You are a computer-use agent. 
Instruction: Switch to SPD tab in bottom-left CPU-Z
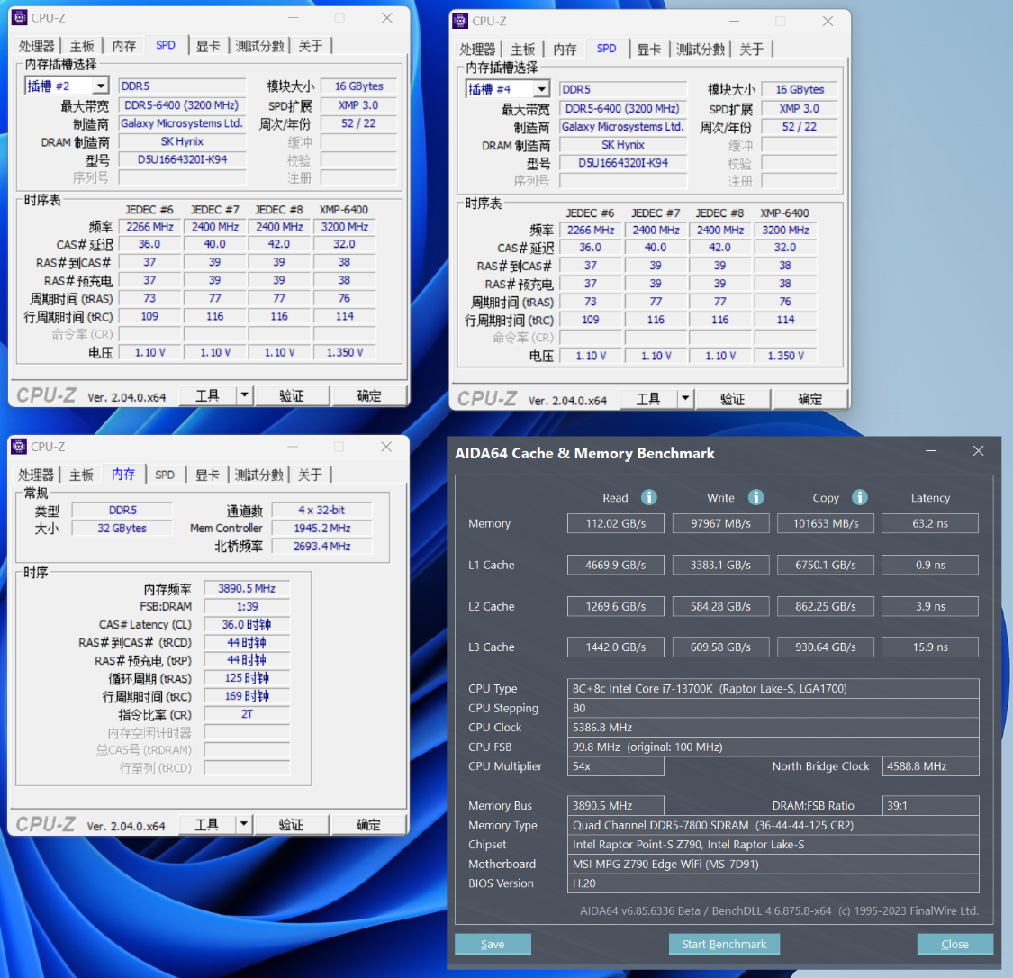(x=165, y=475)
